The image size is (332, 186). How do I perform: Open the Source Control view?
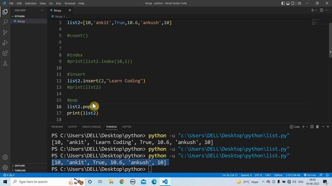(5, 32)
